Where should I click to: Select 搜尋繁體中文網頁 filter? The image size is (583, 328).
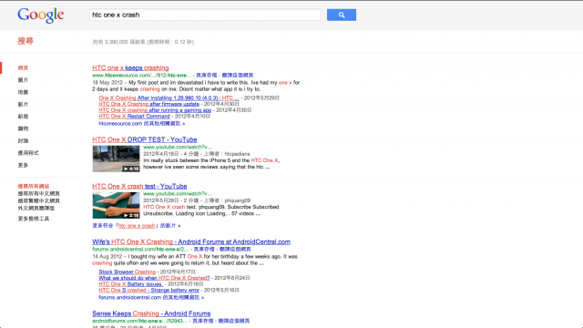(x=38, y=200)
